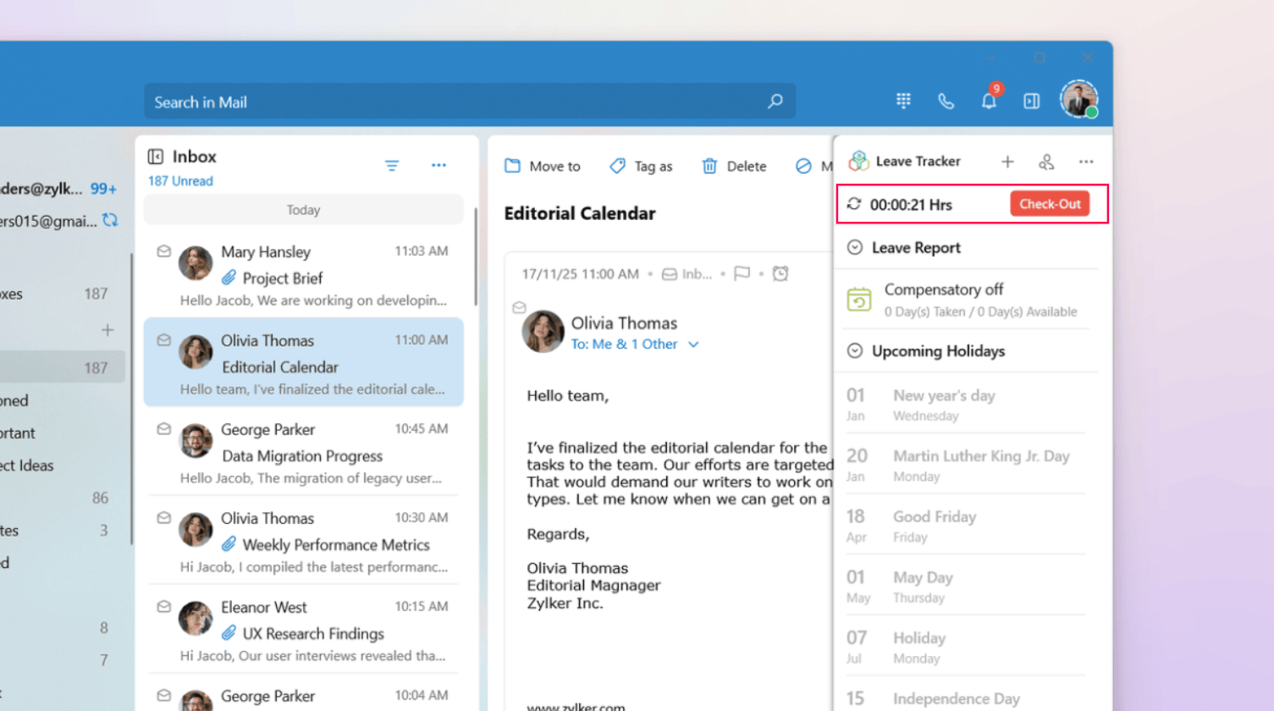The width and height of the screenshot is (1274, 711).
Task: Open the Leave Tracker people icon
Action: [x=1046, y=162]
